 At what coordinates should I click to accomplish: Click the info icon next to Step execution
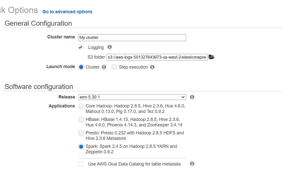[x=152, y=67]
